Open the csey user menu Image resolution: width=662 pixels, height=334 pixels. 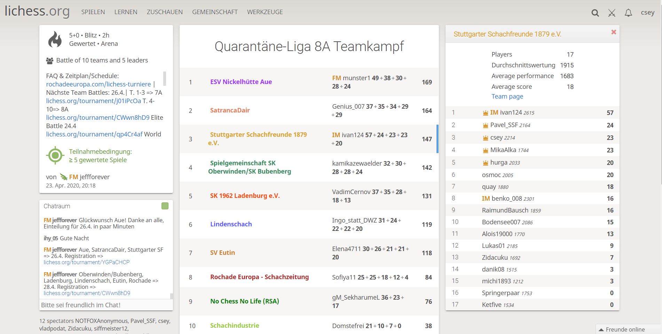click(x=648, y=12)
